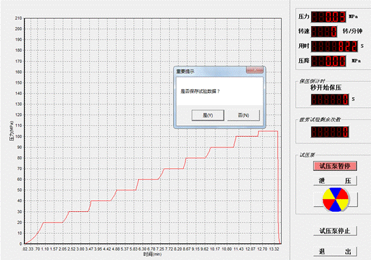Click the 保压倒计时 countdown seconds display
Viewport: 371px width, 260px height.
click(330, 99)
